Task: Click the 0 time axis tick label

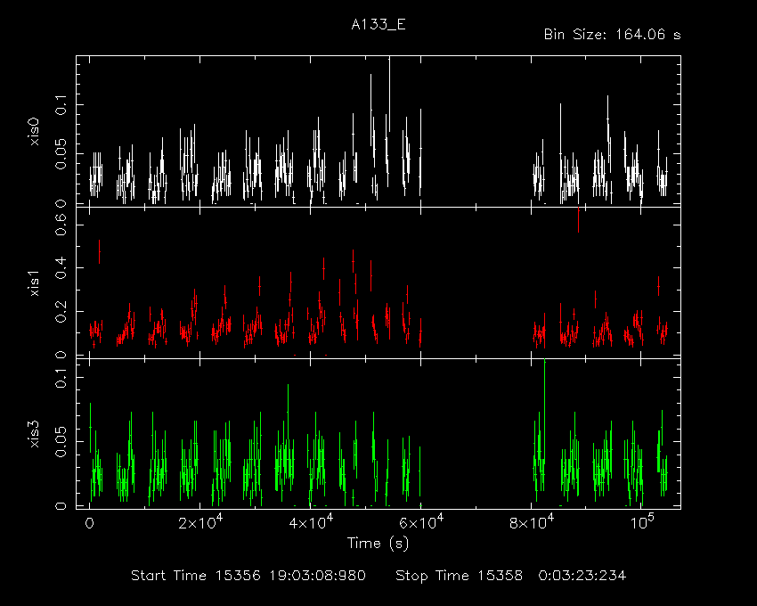Action: [89, 523]
